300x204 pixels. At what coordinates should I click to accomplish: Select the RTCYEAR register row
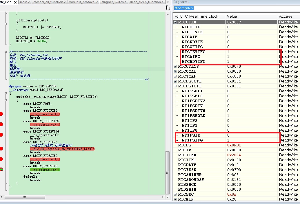[x=237, y=170]
